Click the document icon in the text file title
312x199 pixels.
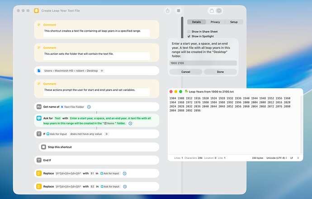click(186, 91)
